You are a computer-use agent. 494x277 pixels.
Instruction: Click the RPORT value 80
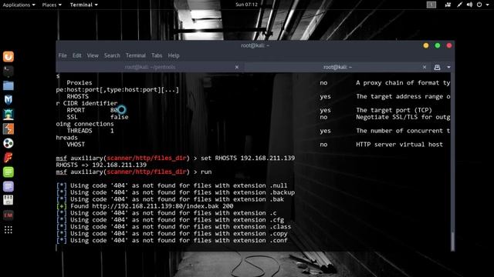(114, 110)
